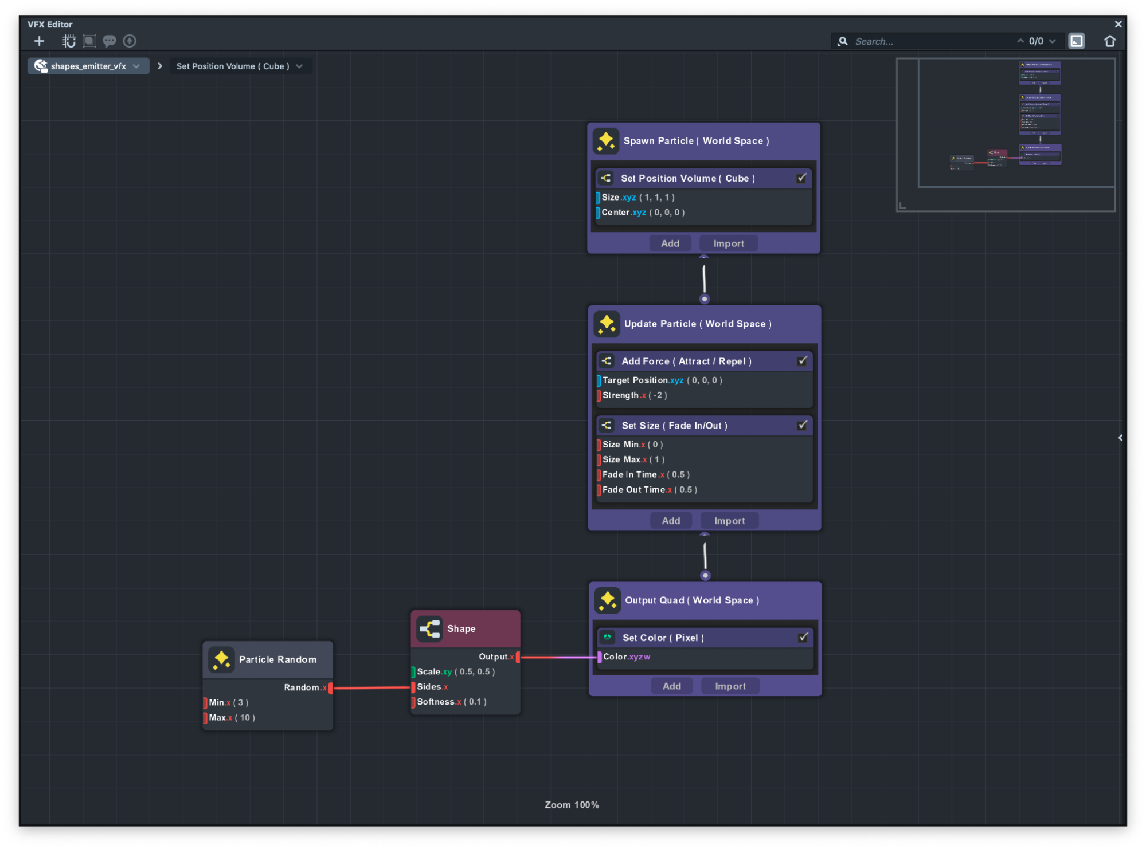Click the group frame selection icon
1146x849 pixels.
[89, 41]
